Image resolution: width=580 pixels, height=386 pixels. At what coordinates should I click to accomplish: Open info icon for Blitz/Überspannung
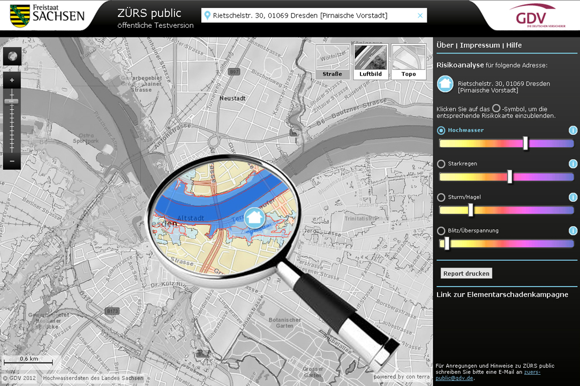[x=573, y=231]
